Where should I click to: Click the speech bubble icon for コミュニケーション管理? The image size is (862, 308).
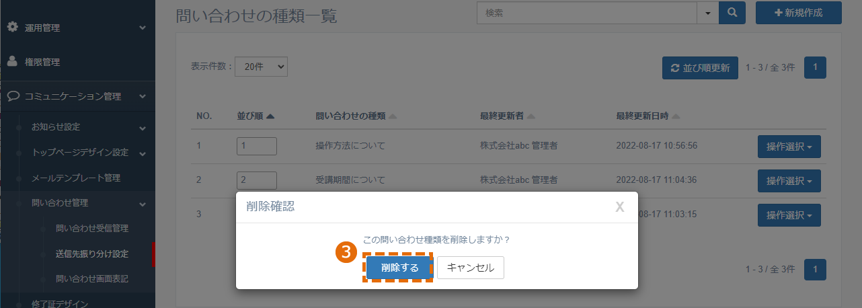13,96
